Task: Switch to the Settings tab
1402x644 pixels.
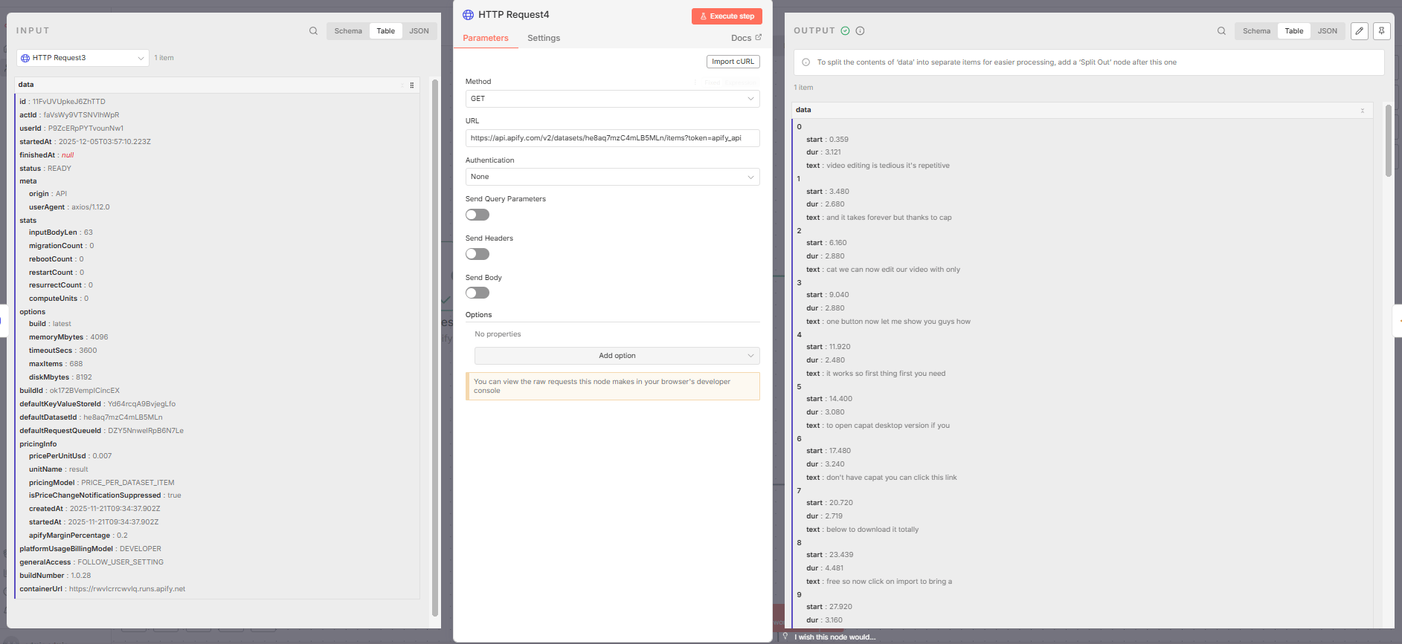Action: [x=544, y=38]
